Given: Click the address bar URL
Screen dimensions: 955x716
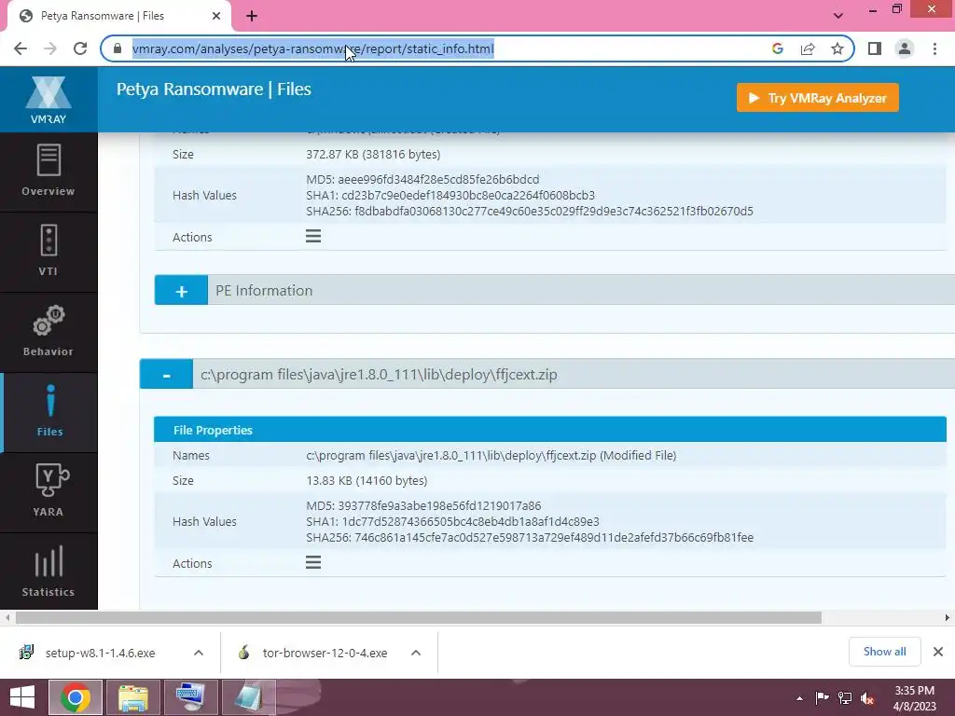Looking at the screenshot, I should [x=312, y=48].
